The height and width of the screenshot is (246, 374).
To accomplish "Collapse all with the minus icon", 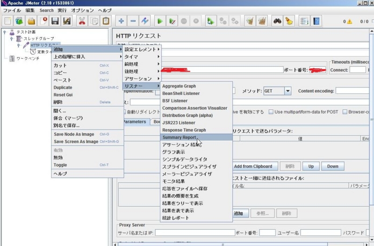I will click(133, 21).
